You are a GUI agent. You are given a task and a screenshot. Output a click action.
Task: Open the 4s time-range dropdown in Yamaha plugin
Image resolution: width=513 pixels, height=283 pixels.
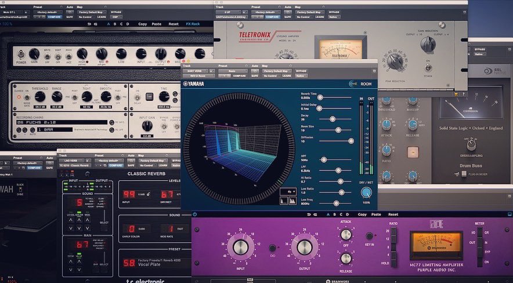click(288, 191)
